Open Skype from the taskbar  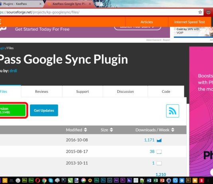(51, 180)
